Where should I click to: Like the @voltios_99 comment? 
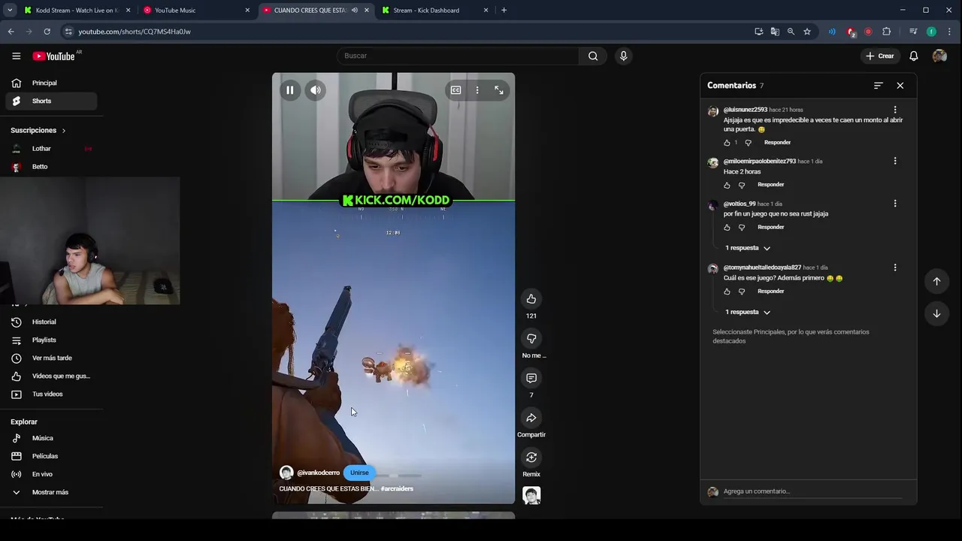[727, 227]
